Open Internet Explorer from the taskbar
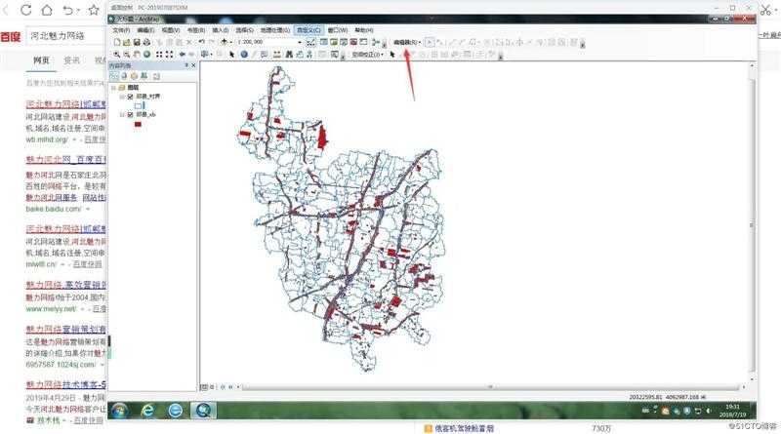 tap(147, 411)
